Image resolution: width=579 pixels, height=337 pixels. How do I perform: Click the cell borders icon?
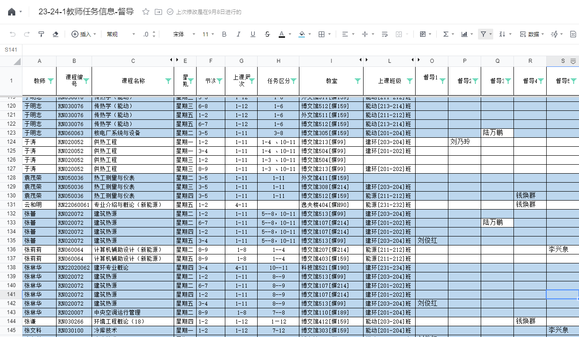tap(321, 34)
